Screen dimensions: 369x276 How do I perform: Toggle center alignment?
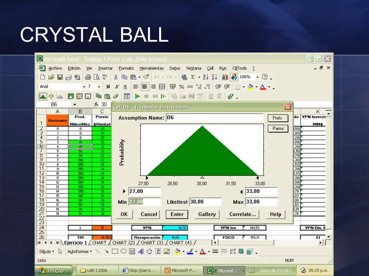click(x=145, y=87)
